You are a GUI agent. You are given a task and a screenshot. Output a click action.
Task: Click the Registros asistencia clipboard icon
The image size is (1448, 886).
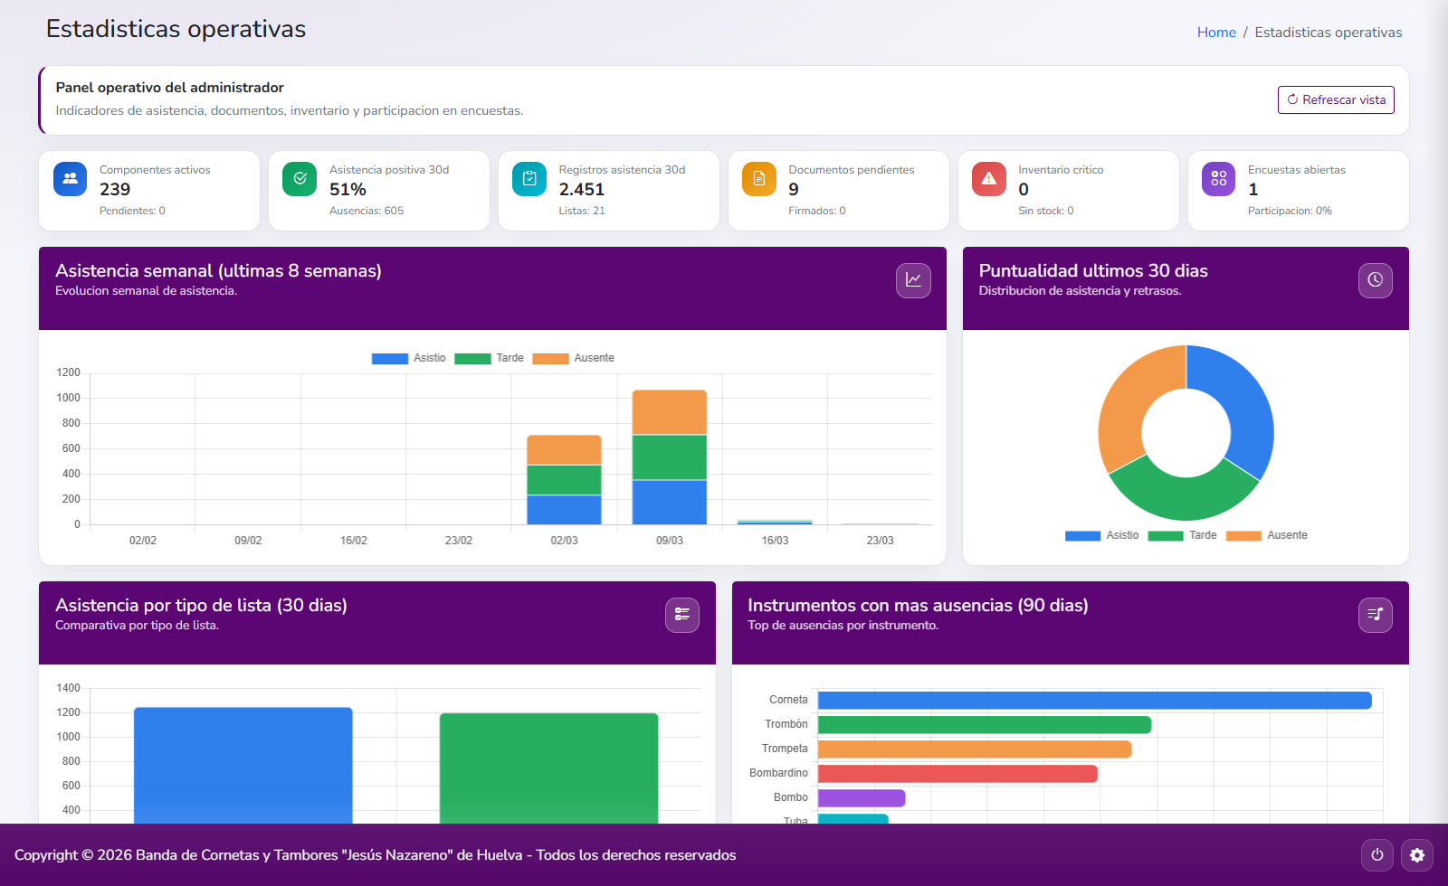coord(529,179)
